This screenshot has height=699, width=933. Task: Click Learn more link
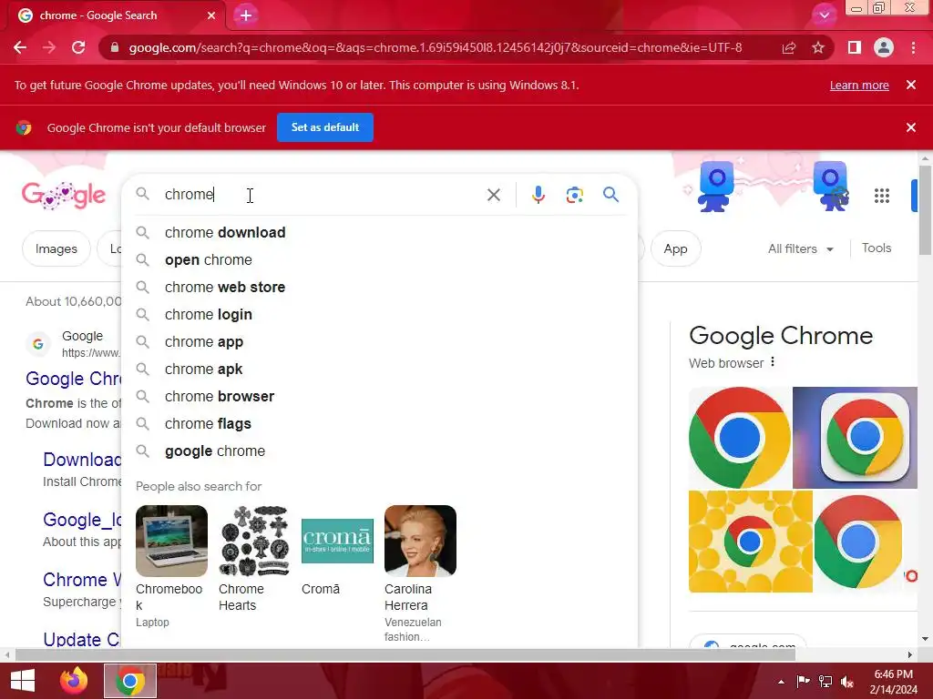pos(859,85)
